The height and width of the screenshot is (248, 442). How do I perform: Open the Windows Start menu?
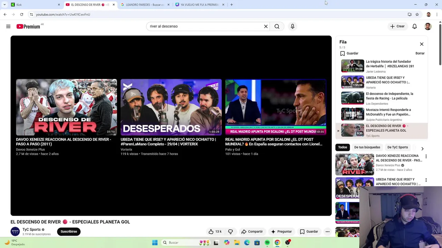pyautogui.click(x=155, y=242)
